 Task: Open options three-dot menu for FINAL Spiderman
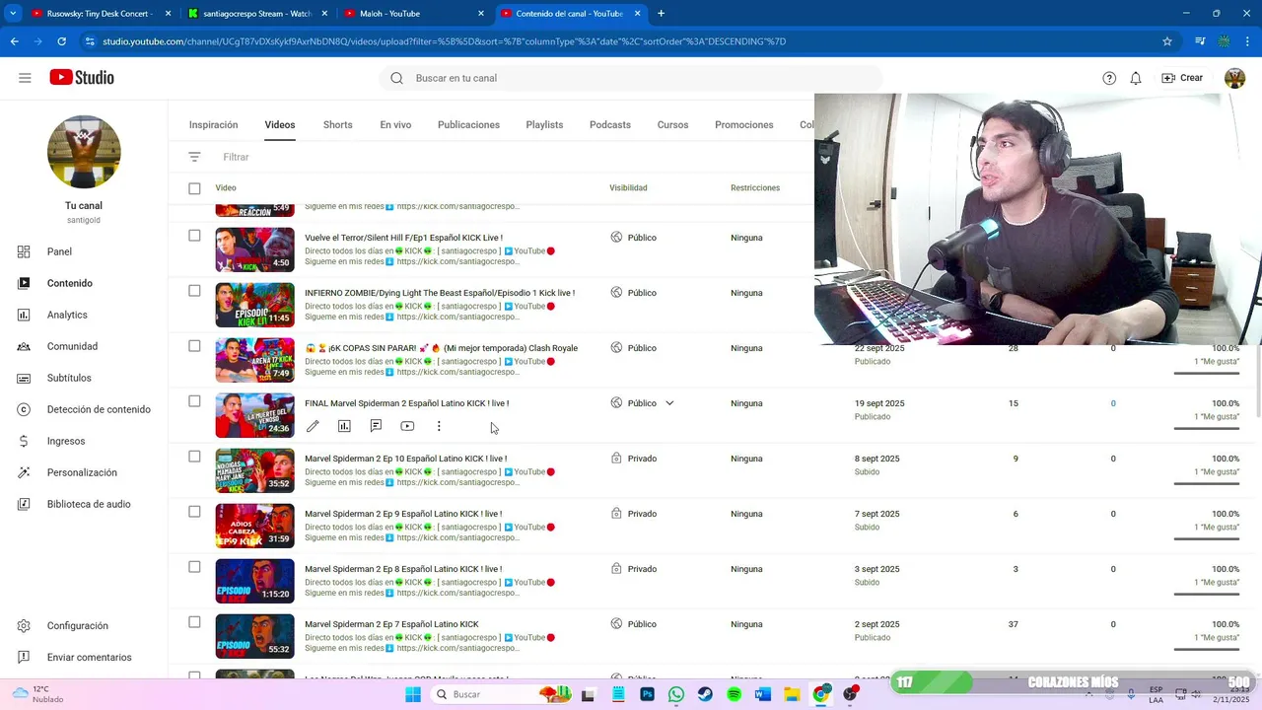439,426
